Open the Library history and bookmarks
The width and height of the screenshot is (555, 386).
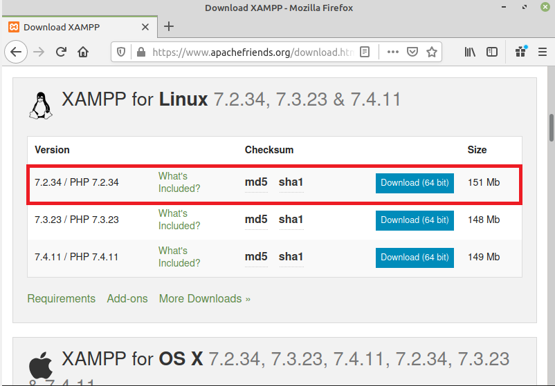pyautogui.click(x=471, y=52)
